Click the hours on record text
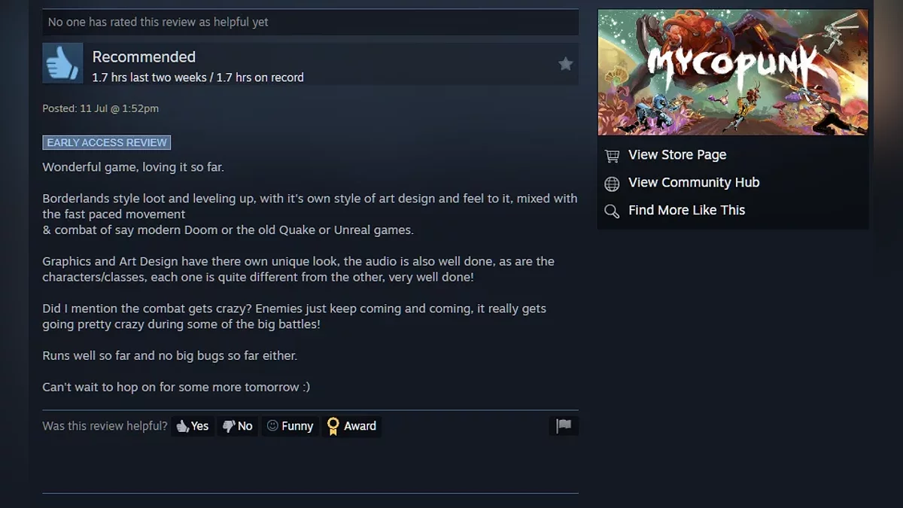Image resolution: width=903 pixels, height=508 pixels. pos(198,78)
